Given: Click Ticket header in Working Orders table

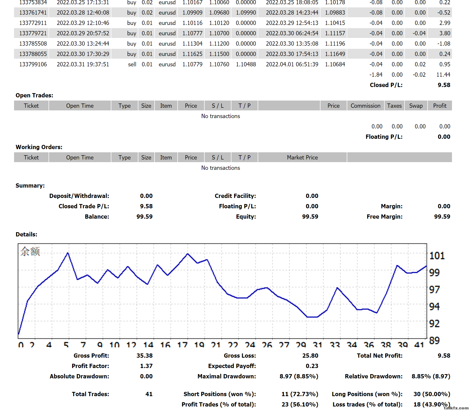Looking at the screenshot, I should pos(31,157).
